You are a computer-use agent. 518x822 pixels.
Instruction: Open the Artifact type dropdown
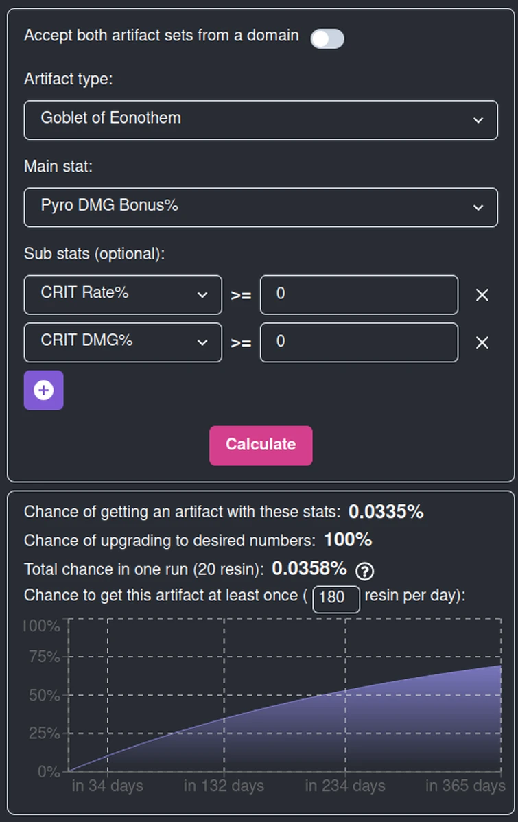[261, 119]
